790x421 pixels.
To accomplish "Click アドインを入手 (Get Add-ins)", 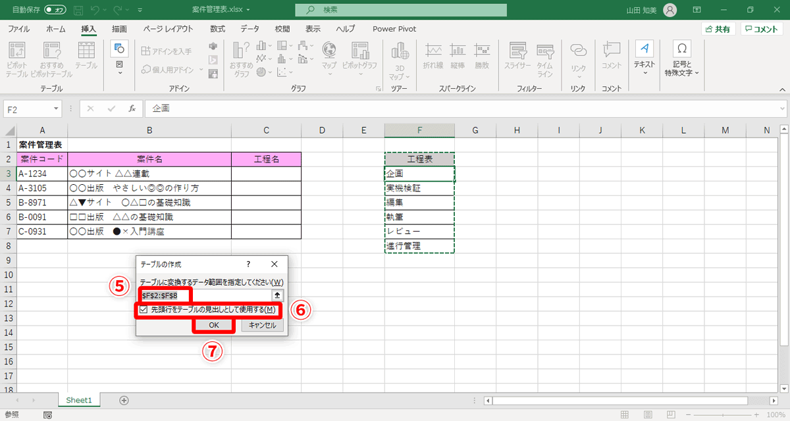I will coord(167,51).
